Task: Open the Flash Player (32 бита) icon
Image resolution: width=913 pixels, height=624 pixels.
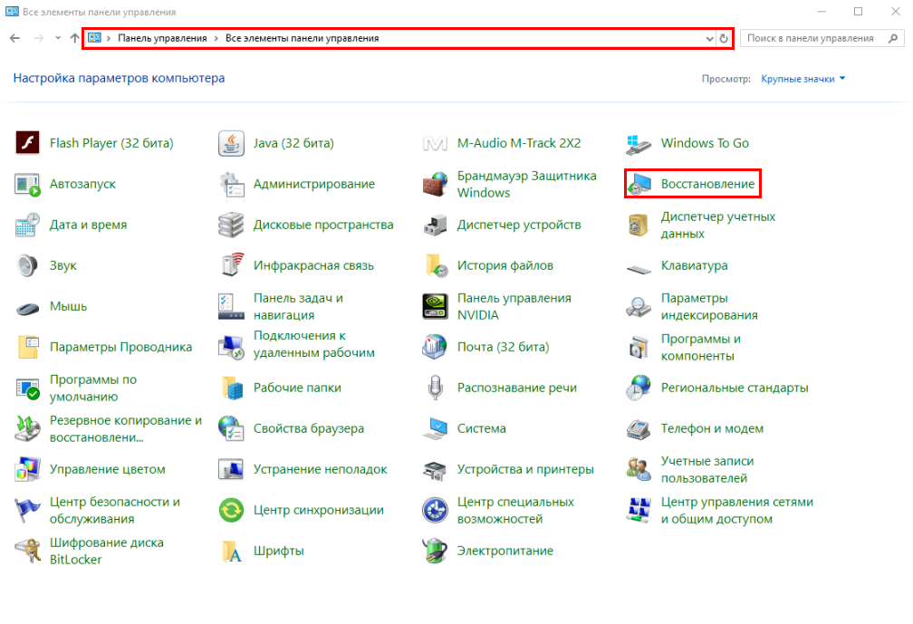Action: pyautogui.click(x=28, y=143)
